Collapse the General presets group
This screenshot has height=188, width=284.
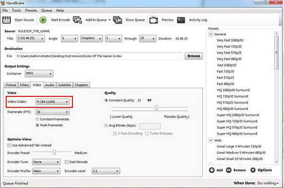pyautogui.click(x=211, y=34)
